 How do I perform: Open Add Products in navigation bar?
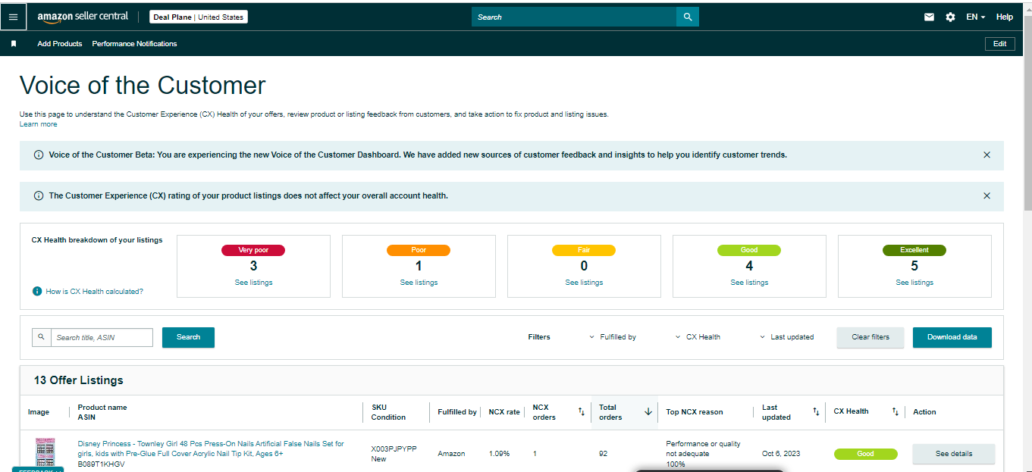click(x=60, y=44)
